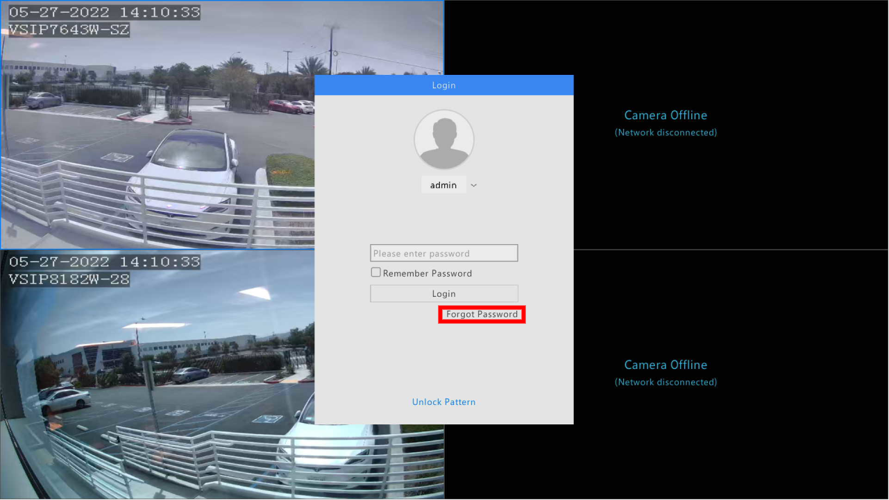The width and height of the screenshot is (889, 500).
Task: Click the VSIP7643W-SZ camera name overlay
Action: 67,30
